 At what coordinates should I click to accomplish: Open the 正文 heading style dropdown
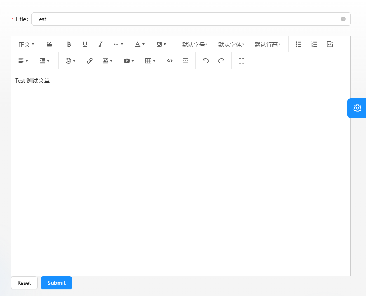pos(26,44)
